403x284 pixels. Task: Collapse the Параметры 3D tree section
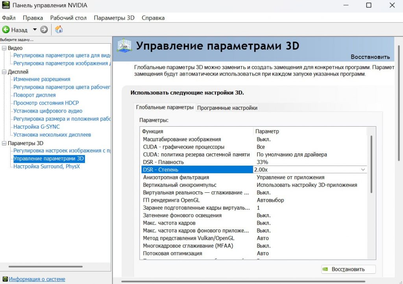pos(4,143)
